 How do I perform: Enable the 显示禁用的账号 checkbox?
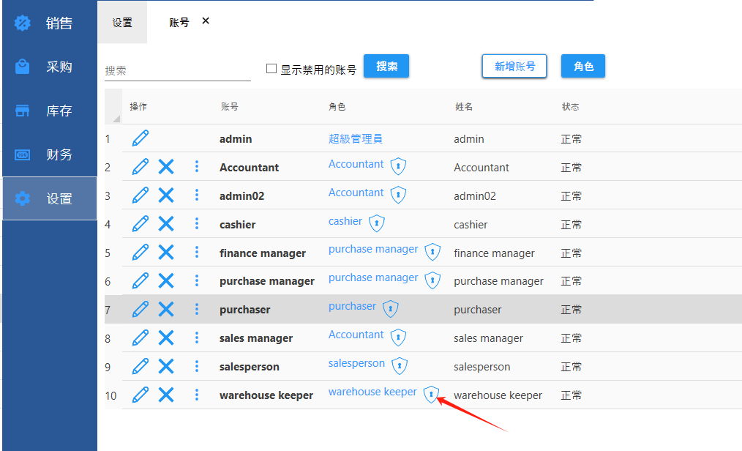[x=271, y=69]
